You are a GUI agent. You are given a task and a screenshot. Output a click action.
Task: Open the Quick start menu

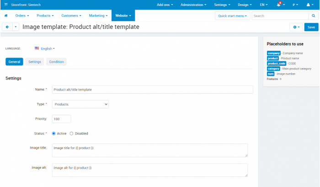[x=232, y=16]
